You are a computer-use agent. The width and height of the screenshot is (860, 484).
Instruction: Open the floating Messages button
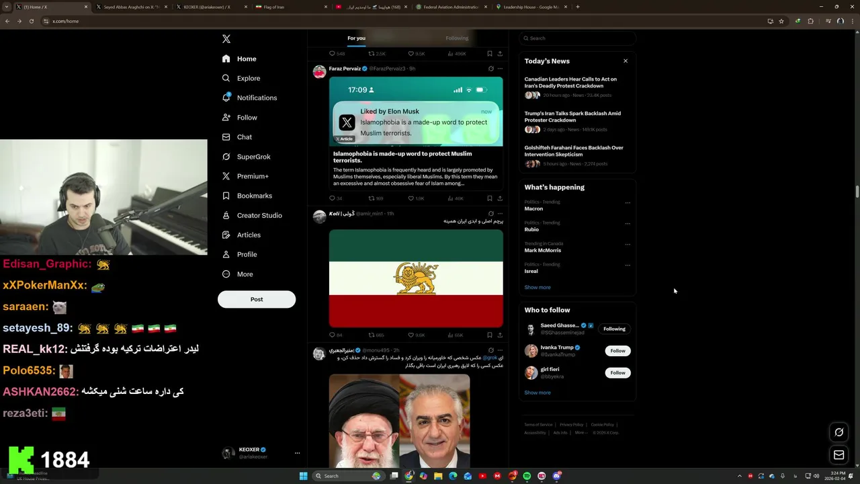click(838, 455)
